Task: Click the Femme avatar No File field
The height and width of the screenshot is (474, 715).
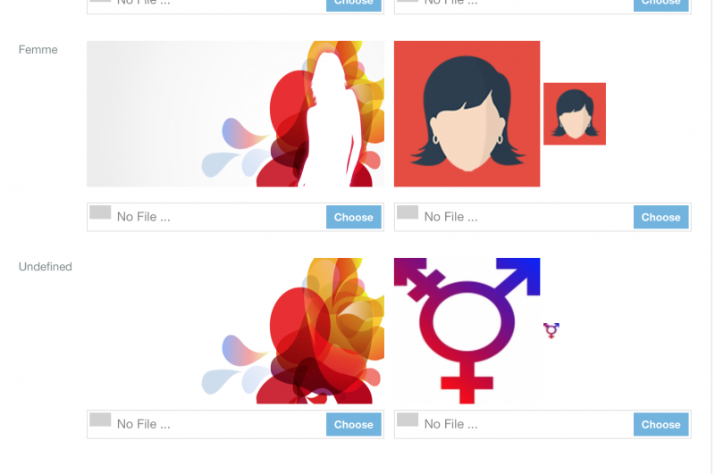Action: click(x=543, y=217)
